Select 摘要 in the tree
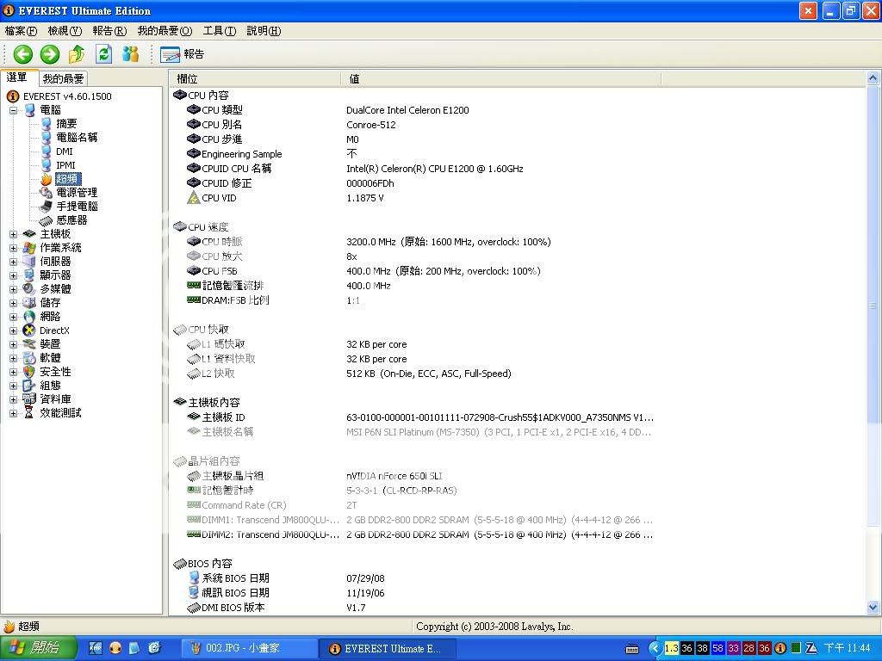 pyautogui.click(x=66, y=124)
